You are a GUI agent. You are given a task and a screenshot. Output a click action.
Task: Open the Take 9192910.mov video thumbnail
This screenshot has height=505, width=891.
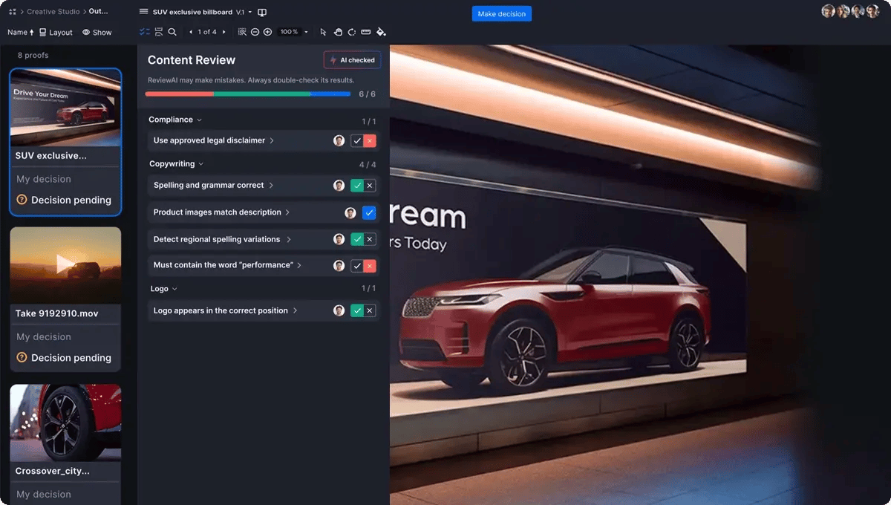[x=65, y=264]
